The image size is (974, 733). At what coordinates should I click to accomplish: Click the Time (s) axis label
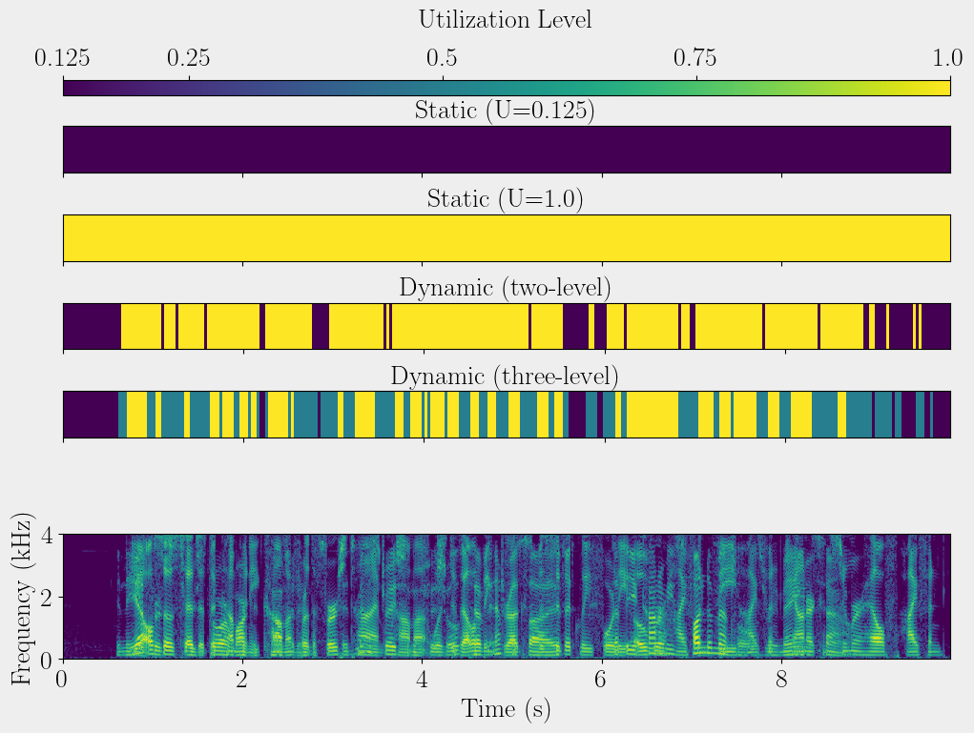(x=507, y=709)
